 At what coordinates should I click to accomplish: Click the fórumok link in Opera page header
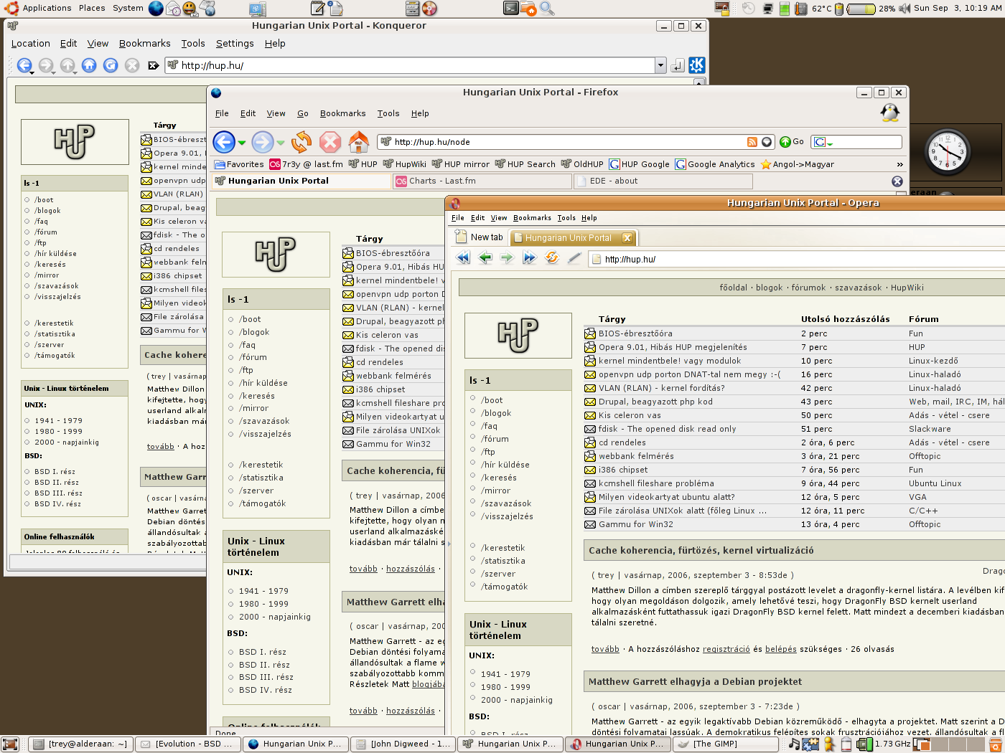point(808,288)
